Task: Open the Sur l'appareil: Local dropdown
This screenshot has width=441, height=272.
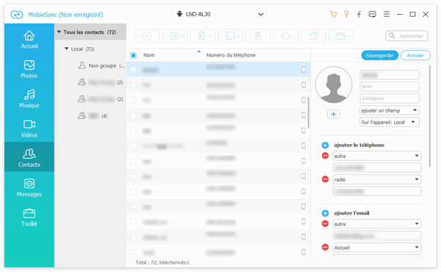Action: click(x=390, y=122)
